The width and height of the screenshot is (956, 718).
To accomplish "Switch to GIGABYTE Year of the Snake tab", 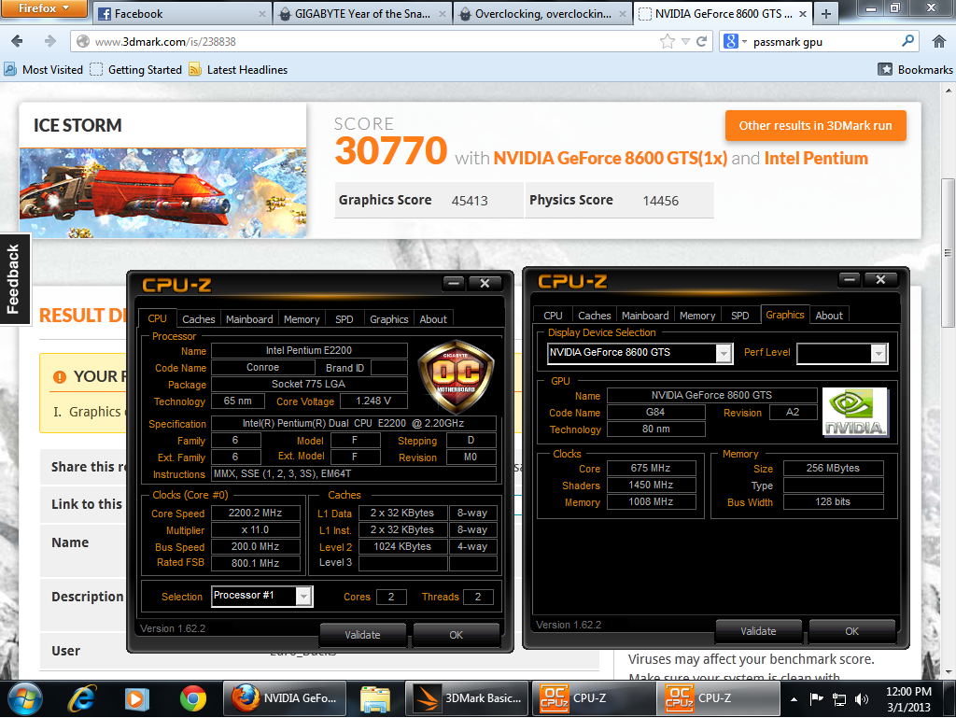I will (x=361, y=14).
